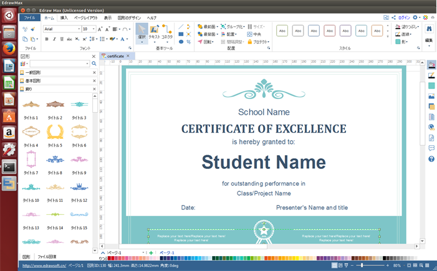Screen dimensions: 437x271
Task: Open the 挿入 ribbon tab
Action: click(64, 18)
